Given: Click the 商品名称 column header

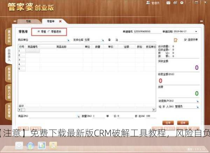Looking at the screenshot, I should pyautogui.click(x=61, y=47).
